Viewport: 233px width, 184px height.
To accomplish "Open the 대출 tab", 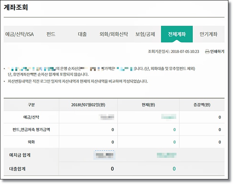I will [82, 34].
